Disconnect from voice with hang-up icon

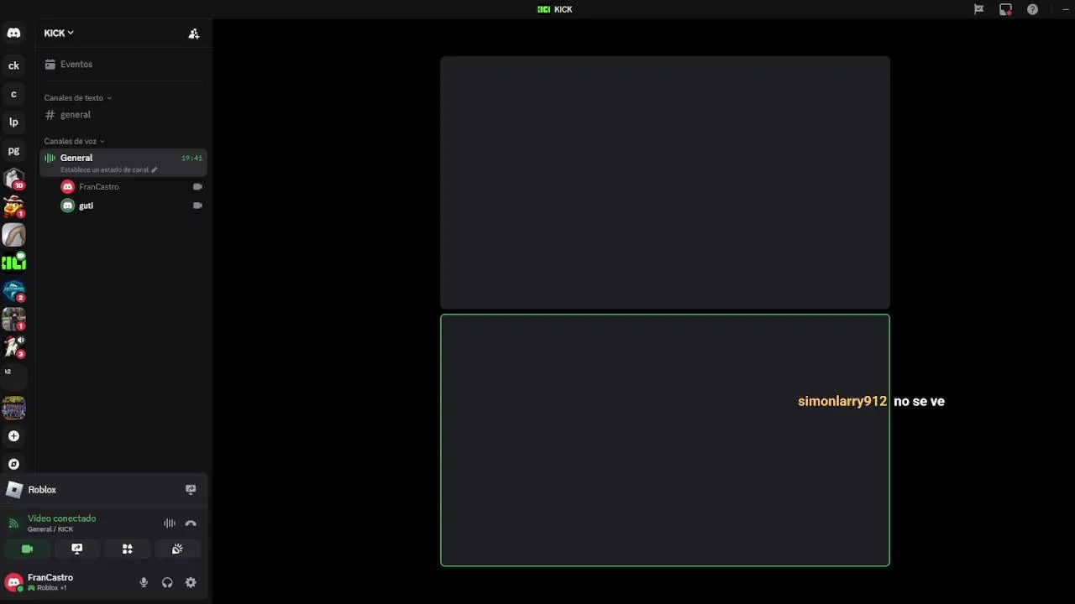click(x=191, y=523)
